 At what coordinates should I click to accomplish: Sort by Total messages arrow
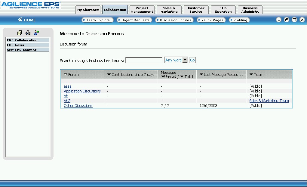(x=182, y=77)
